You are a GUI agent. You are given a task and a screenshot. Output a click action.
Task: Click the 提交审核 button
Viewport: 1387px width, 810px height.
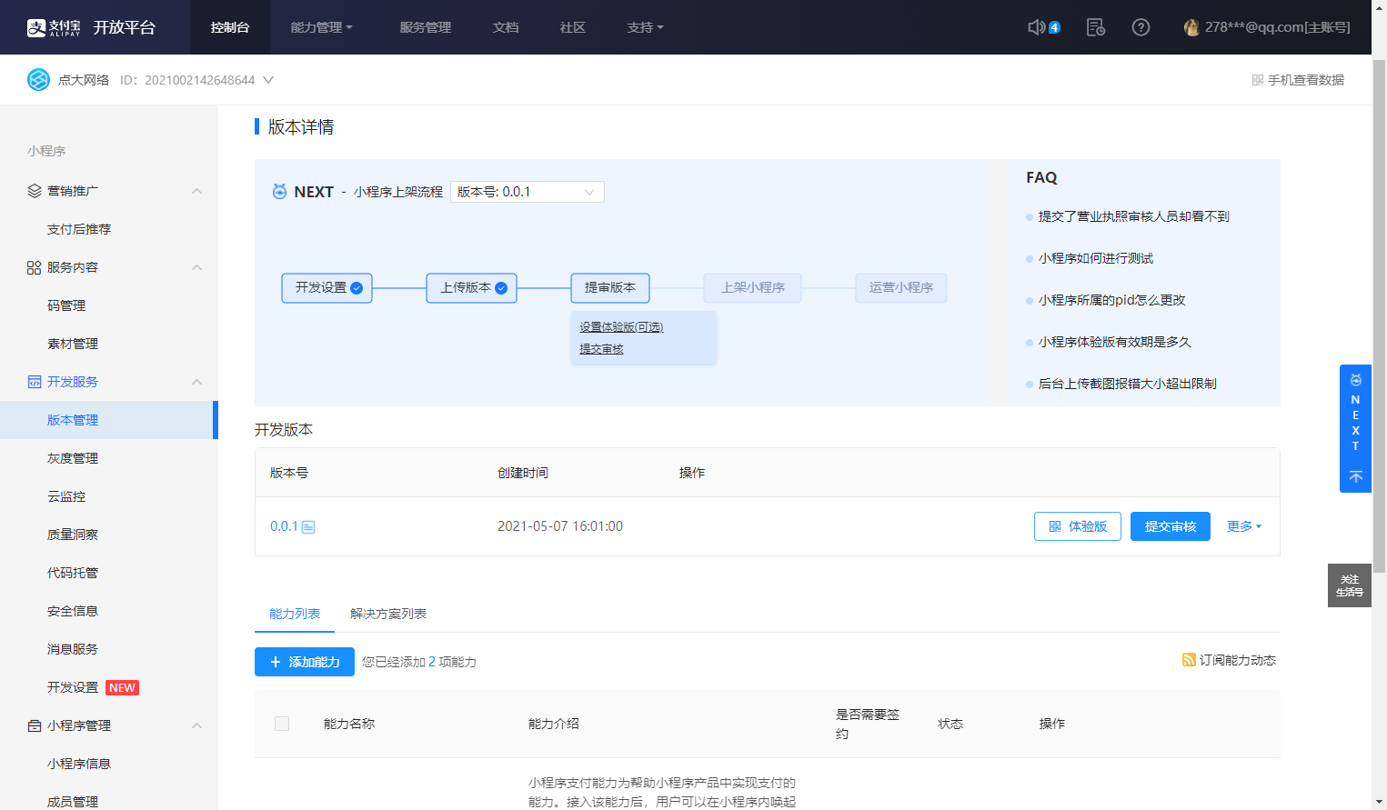tap(1170, 526)
